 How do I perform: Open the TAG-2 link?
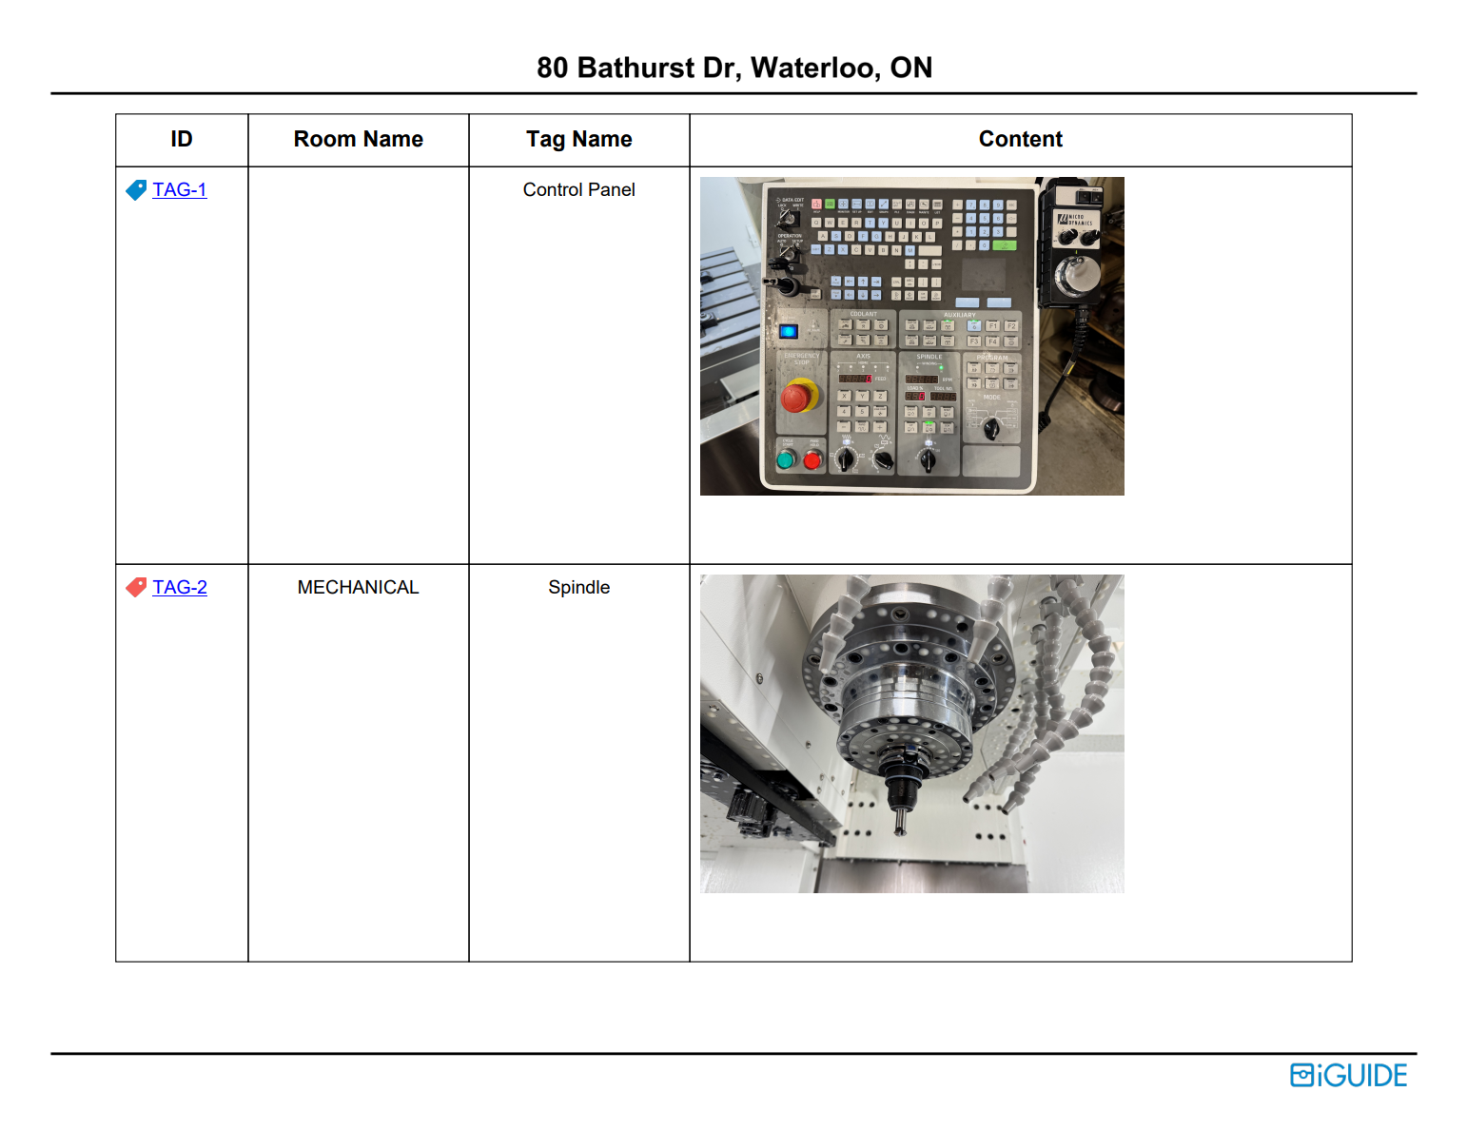[179, 588]
